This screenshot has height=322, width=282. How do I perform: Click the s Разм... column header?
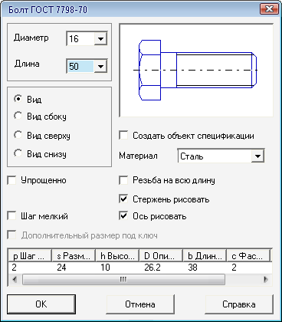tap(74, 255)
